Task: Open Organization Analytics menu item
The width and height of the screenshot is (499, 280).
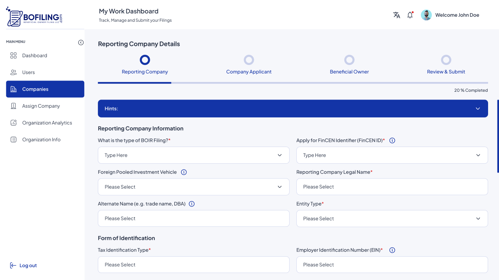Action: (47, 123)
